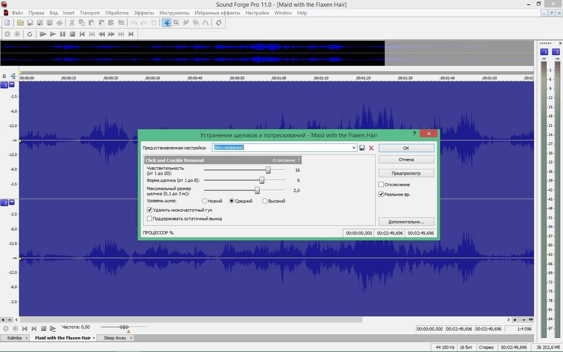Click the Форма щелчка slider handle
The width and height of the screenshot is (563, 352).
[x=262, y=180]
